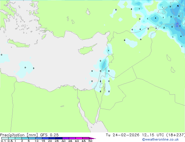Click the "Precipitation [mm]" title text
Screen dimensions: 185x142
pos(19,135)
